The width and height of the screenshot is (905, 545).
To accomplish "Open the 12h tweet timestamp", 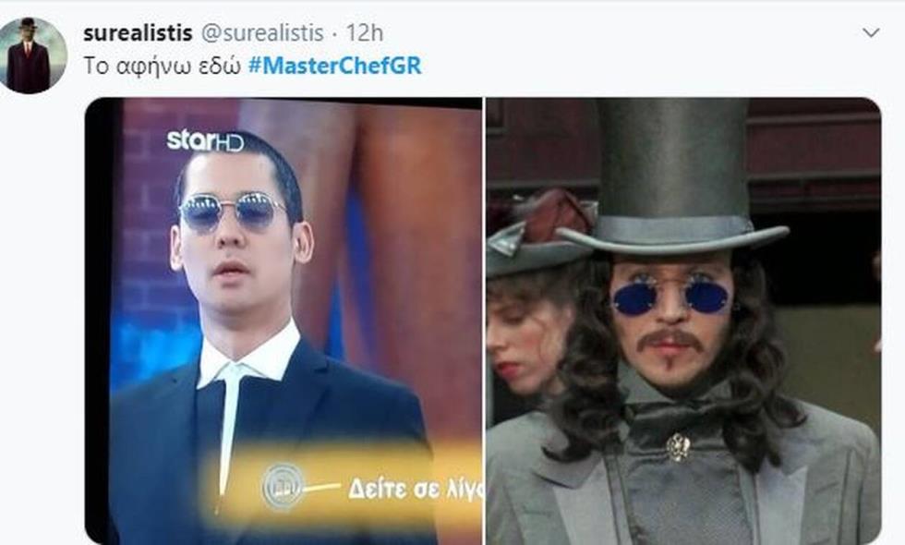I will (x=364, y=33).
